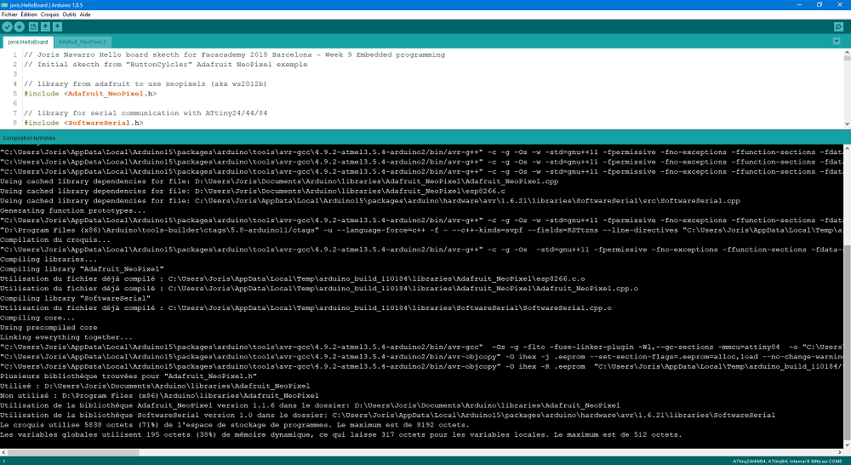
Task: Click the "Utilisé :" library path line
Action: pos(155,386)
